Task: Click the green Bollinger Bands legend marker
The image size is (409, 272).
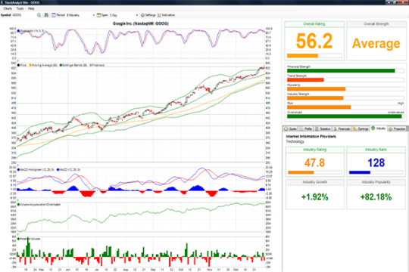Action: click(x=61, y=65)
